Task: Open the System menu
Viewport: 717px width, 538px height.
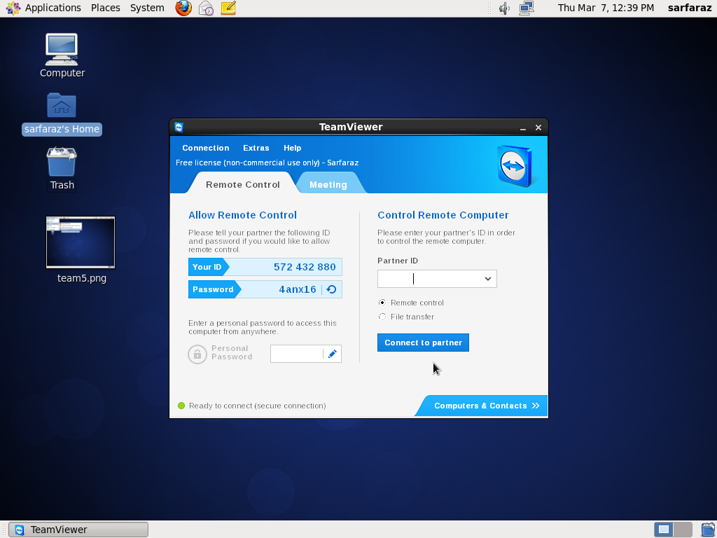Action: pos(147,8)
